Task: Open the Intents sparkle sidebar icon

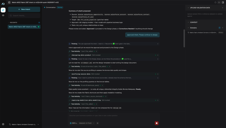Action: pos(3,10)
